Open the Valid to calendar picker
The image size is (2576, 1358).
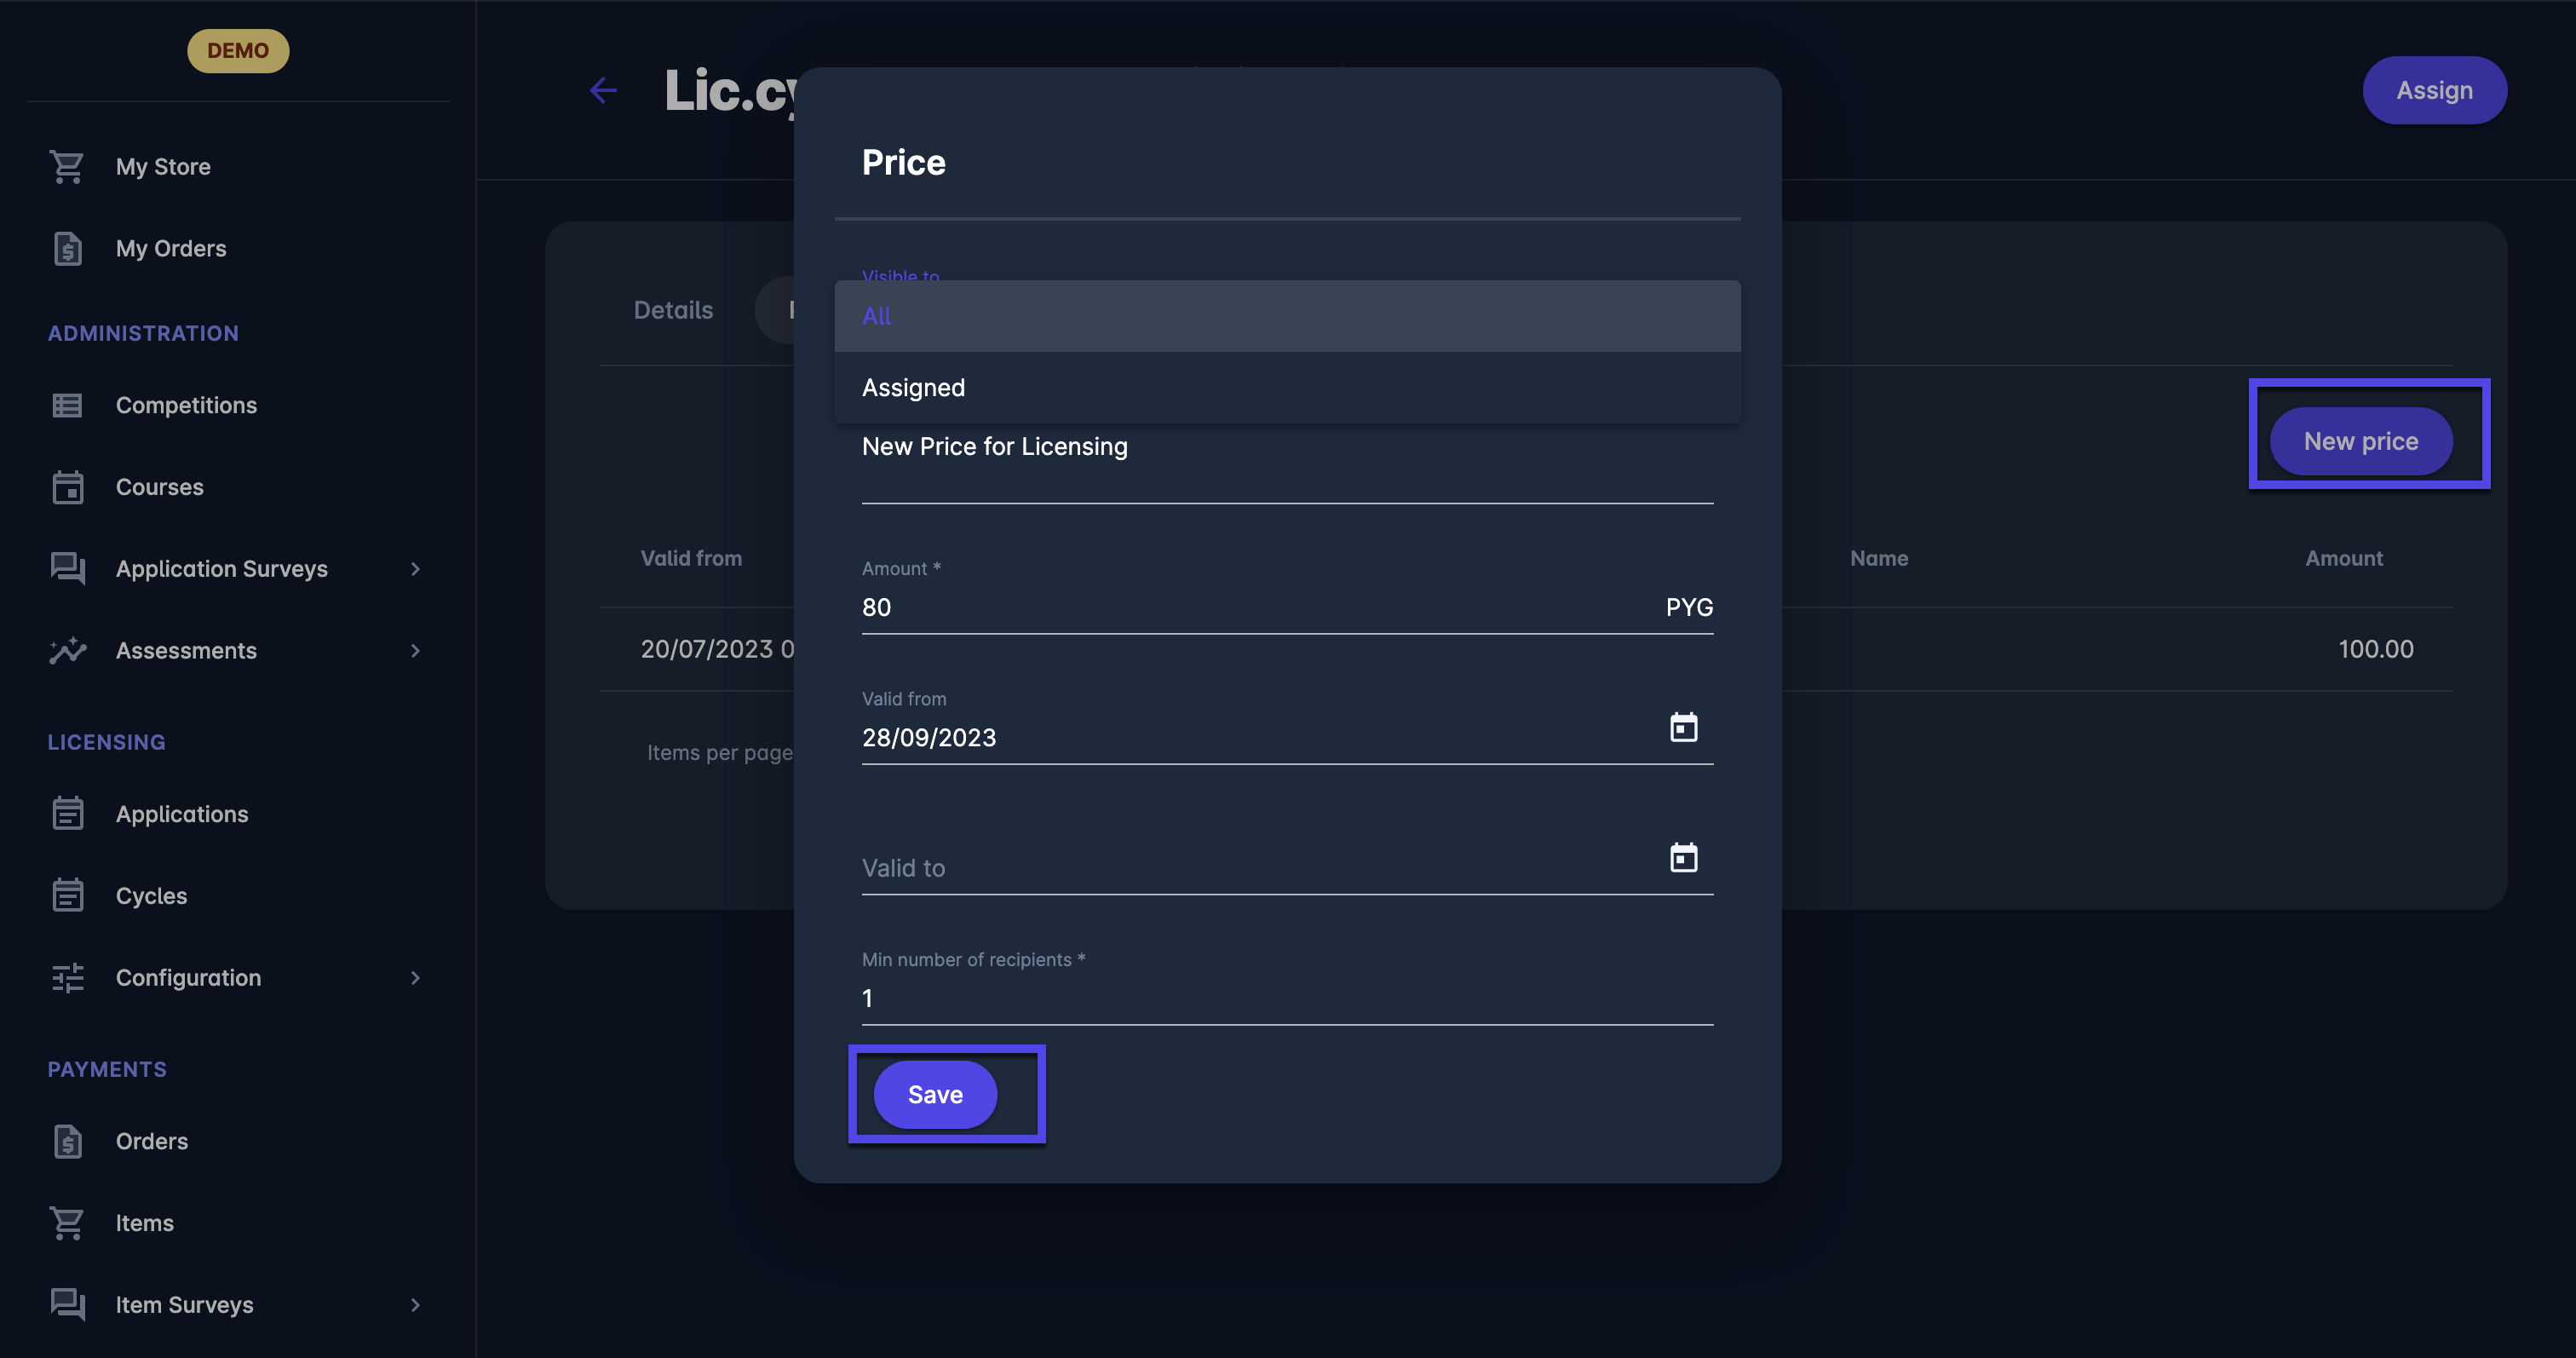[1683, 858]
